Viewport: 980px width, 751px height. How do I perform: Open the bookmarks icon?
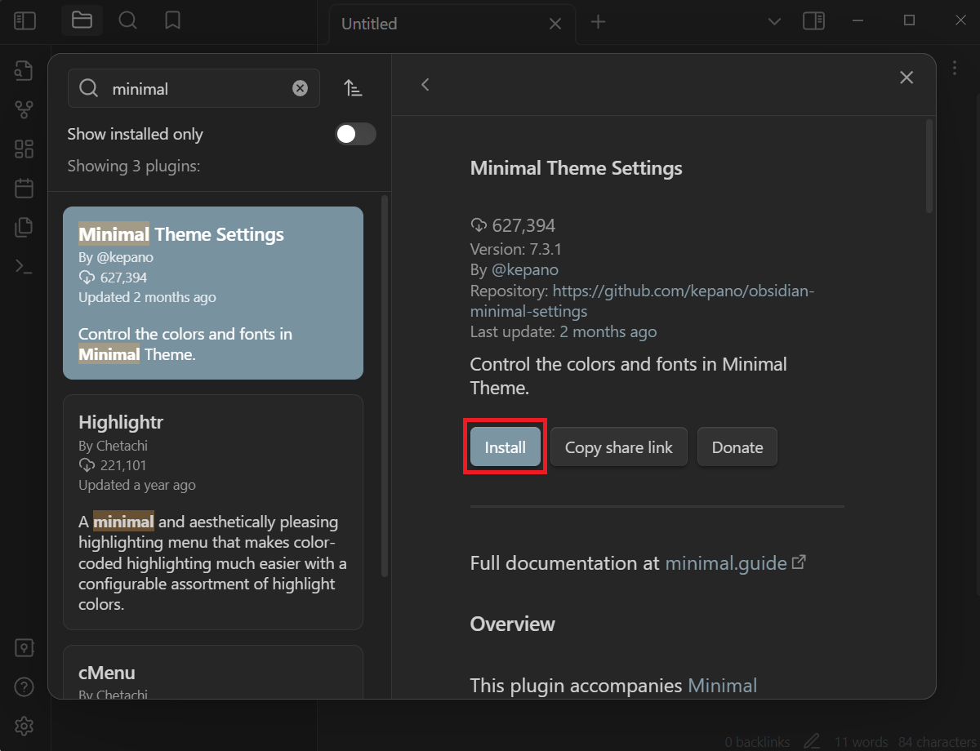(172, 20)
